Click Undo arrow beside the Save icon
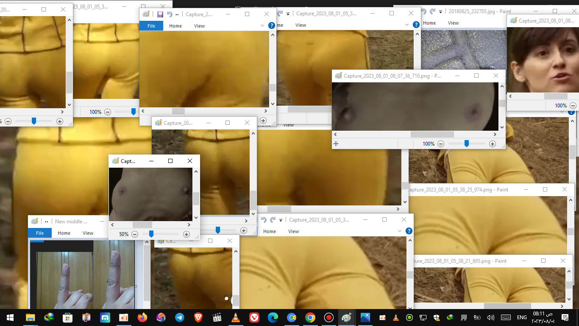 click(170, 14)
